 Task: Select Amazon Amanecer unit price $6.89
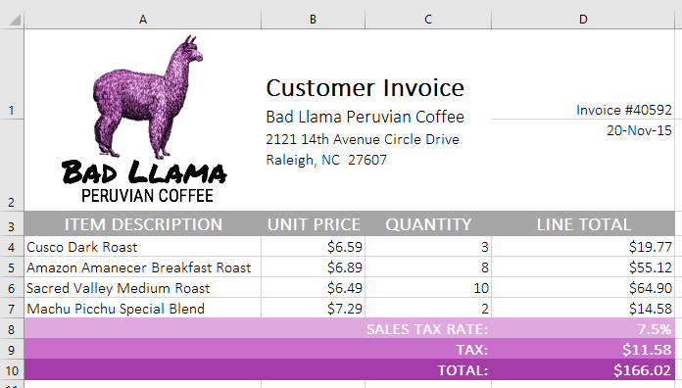click(314, 267)
